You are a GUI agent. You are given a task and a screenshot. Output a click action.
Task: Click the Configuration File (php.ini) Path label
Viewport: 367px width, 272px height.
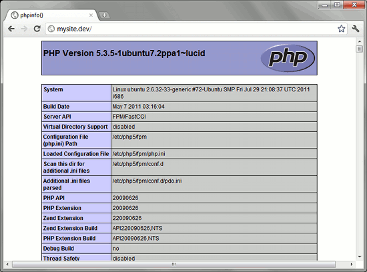[x=66, y=140]
